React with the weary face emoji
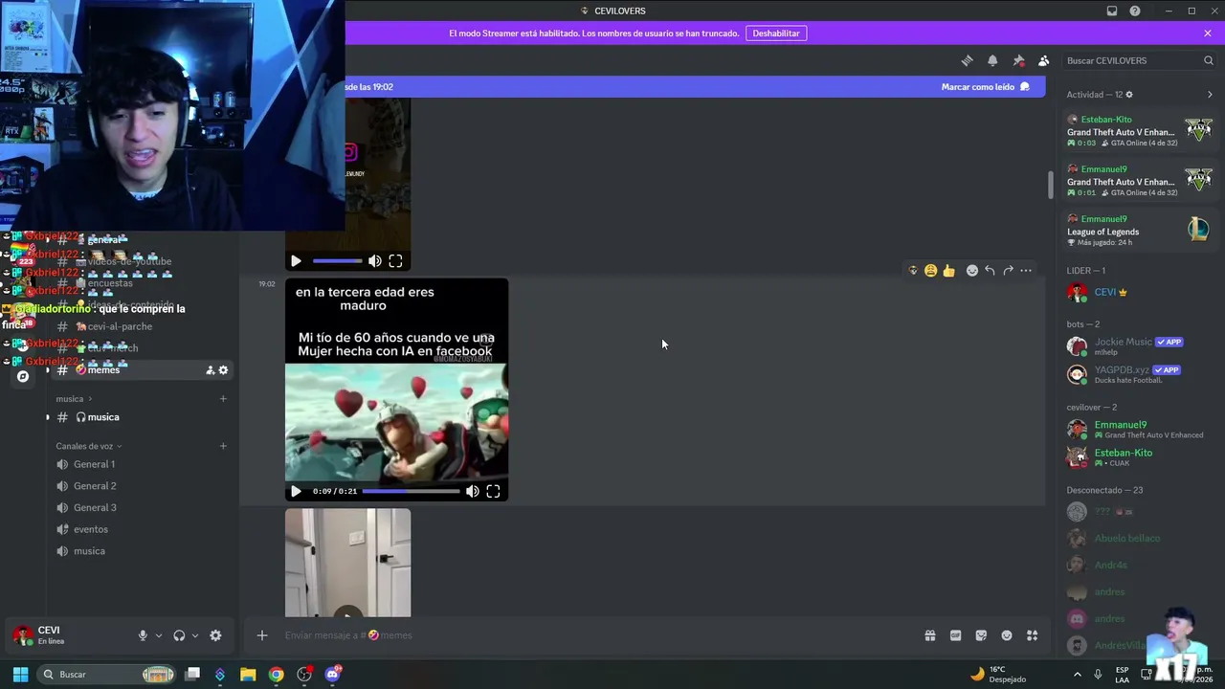The height and width of the screenshot is (689, 1225). [x=930, y=271]
